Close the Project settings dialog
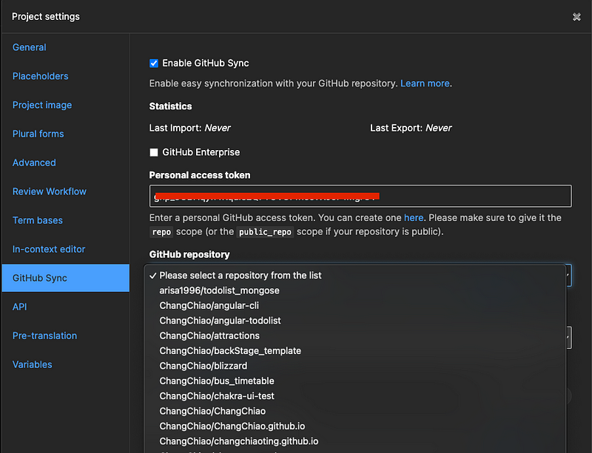This screenshot has height=453, width=592. pos(576,17)
